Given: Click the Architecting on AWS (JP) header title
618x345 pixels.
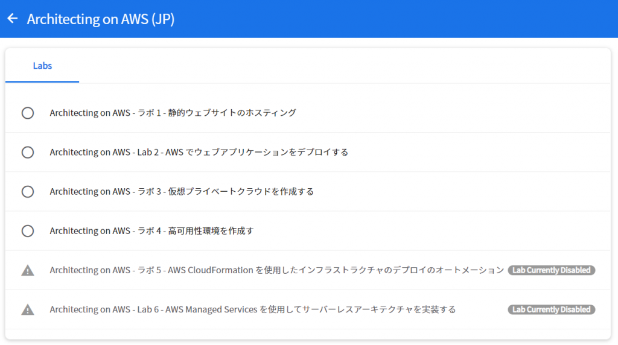Looking at the screenshot, I should [101, 19].
